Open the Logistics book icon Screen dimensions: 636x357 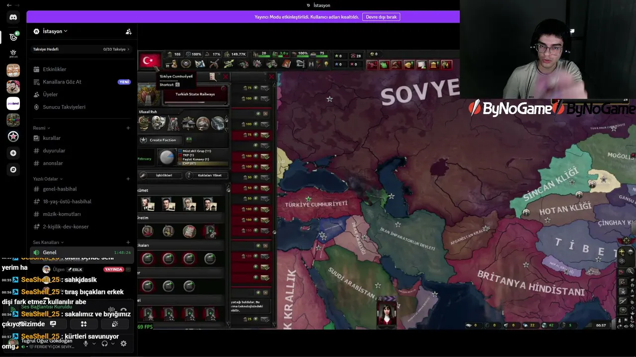(286, 64)
